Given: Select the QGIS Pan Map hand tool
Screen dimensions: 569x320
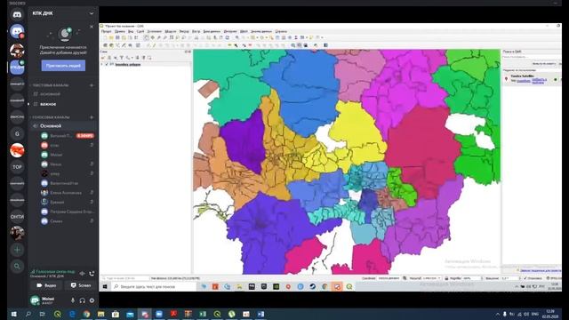Looking at the screenshot, I should 146,37.
